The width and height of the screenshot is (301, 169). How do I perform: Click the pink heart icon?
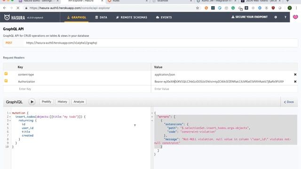(295, 17)
